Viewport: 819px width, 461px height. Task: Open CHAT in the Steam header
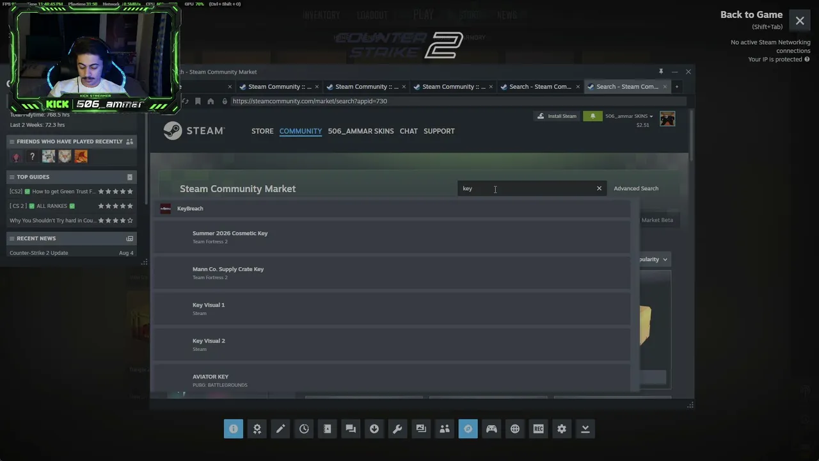(409, 131)
